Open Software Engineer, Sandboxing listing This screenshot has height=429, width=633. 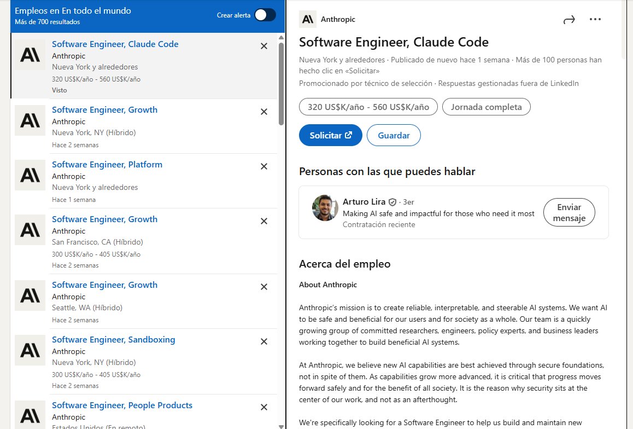coord(114,339)
